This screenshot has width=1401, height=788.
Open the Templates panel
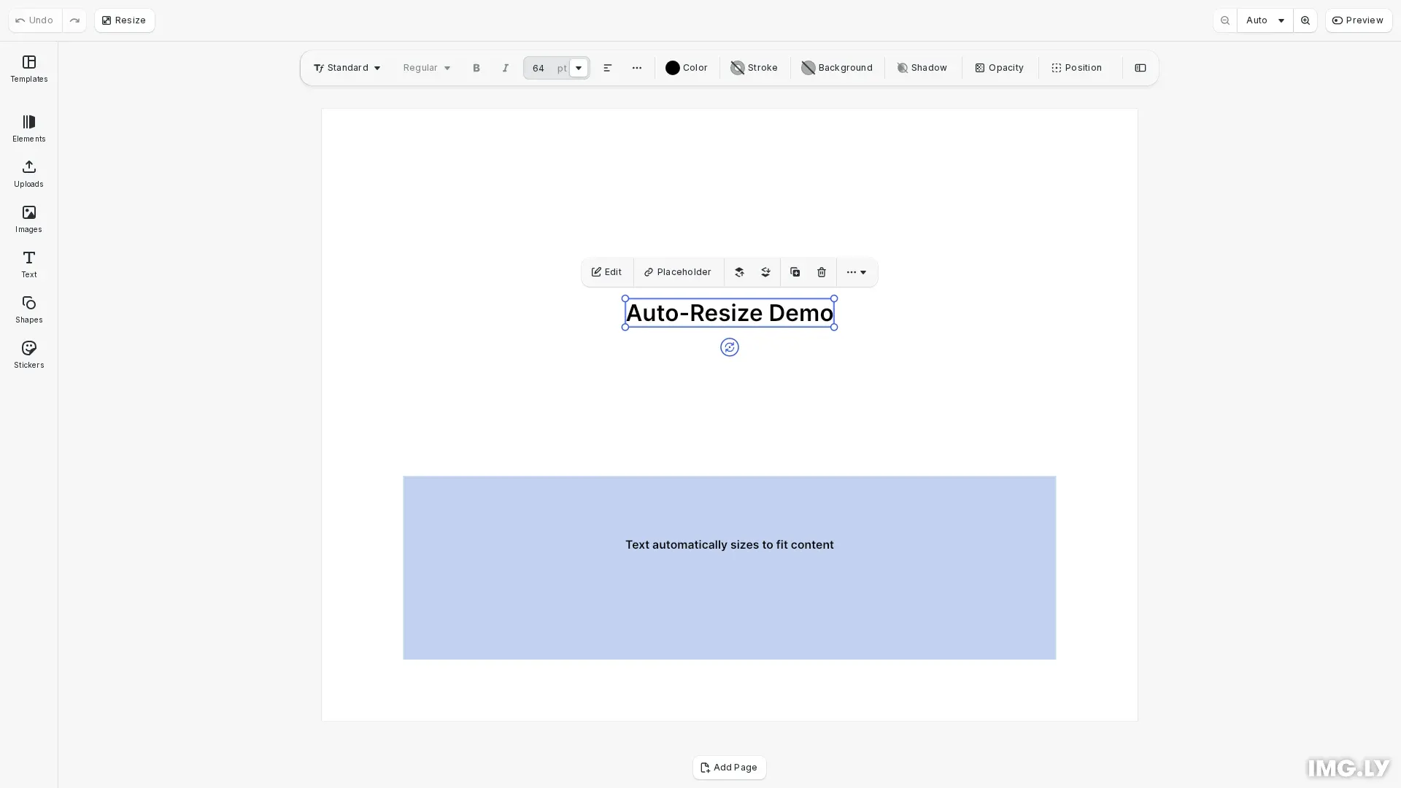[28, 69]
